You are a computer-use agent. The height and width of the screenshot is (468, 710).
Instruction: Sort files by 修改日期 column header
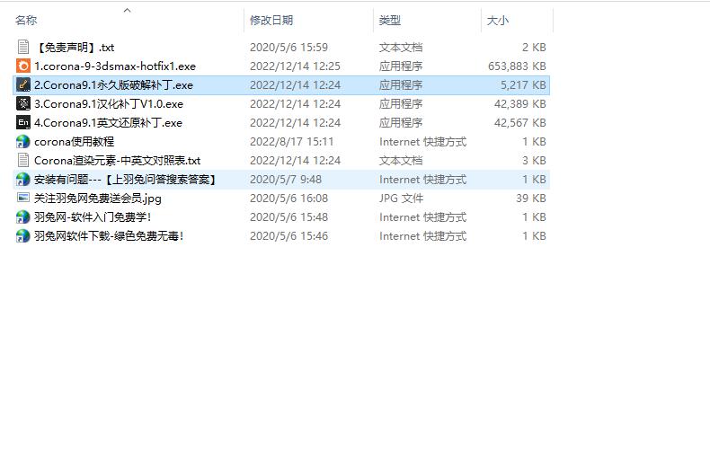(271, 21)
